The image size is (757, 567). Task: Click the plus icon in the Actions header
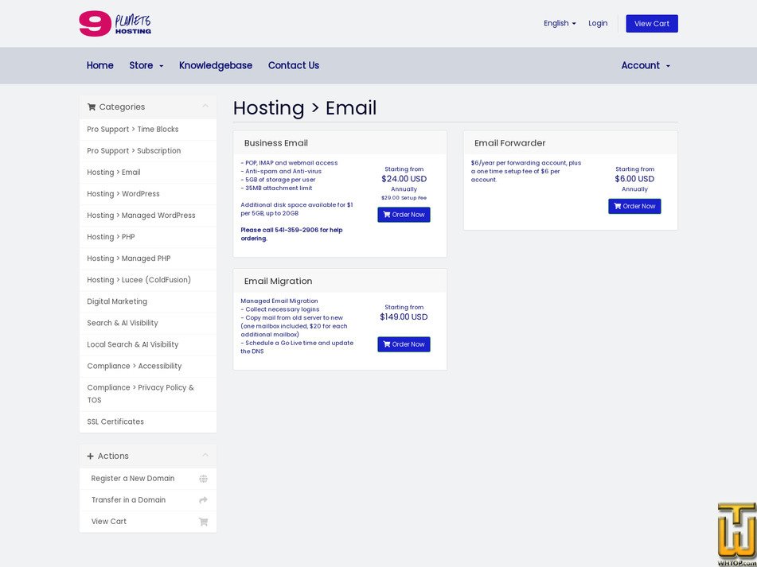(x=90, y=456)
